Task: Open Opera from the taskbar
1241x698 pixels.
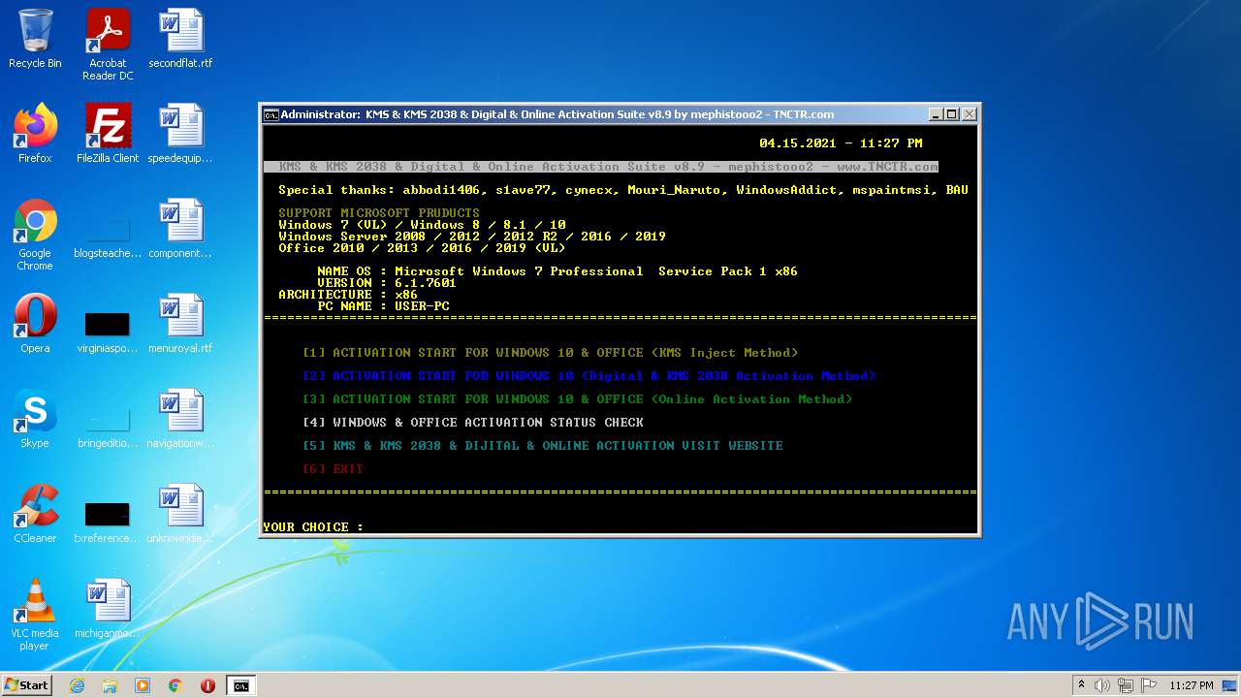Action: coord(207,685)
